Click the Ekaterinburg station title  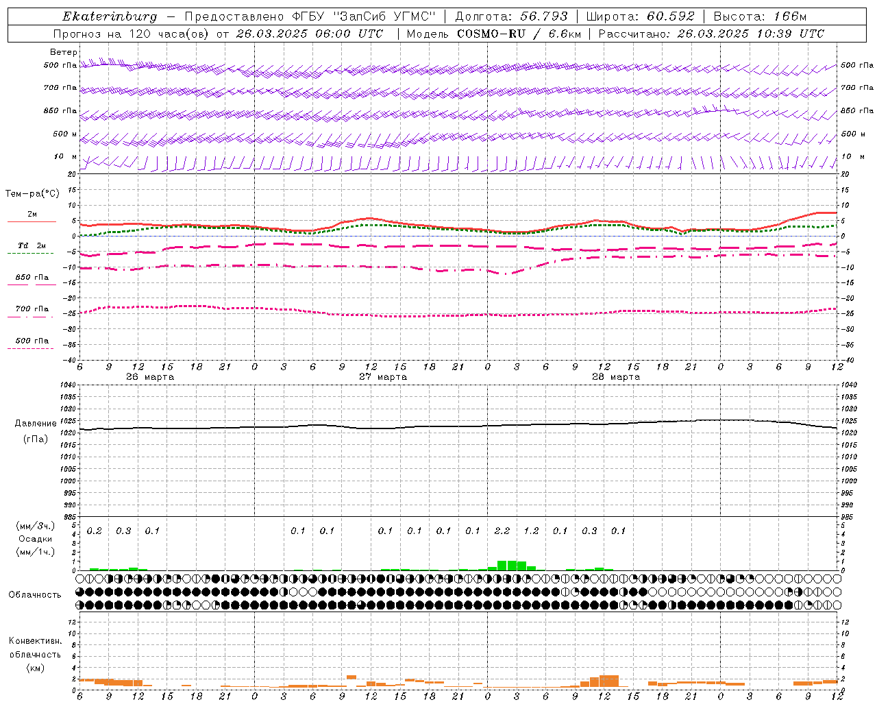click(x=110, y=16)
